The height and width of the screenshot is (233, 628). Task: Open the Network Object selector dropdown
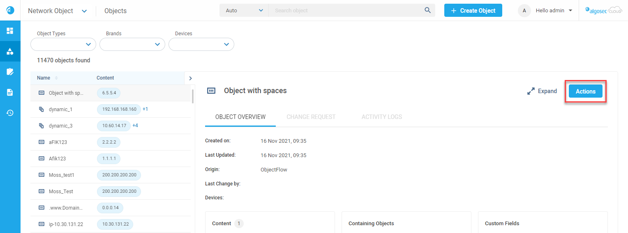tap(84, 11)
